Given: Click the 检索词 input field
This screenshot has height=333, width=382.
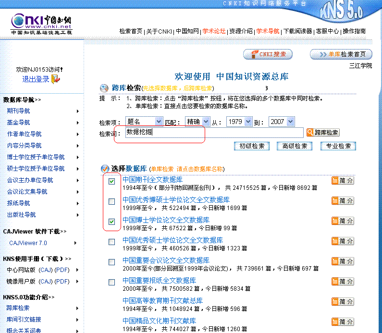Looking at the screenshot, I should point(214,133).
